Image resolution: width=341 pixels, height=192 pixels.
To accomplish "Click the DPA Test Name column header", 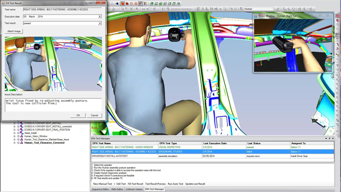I will coord(124,143).
